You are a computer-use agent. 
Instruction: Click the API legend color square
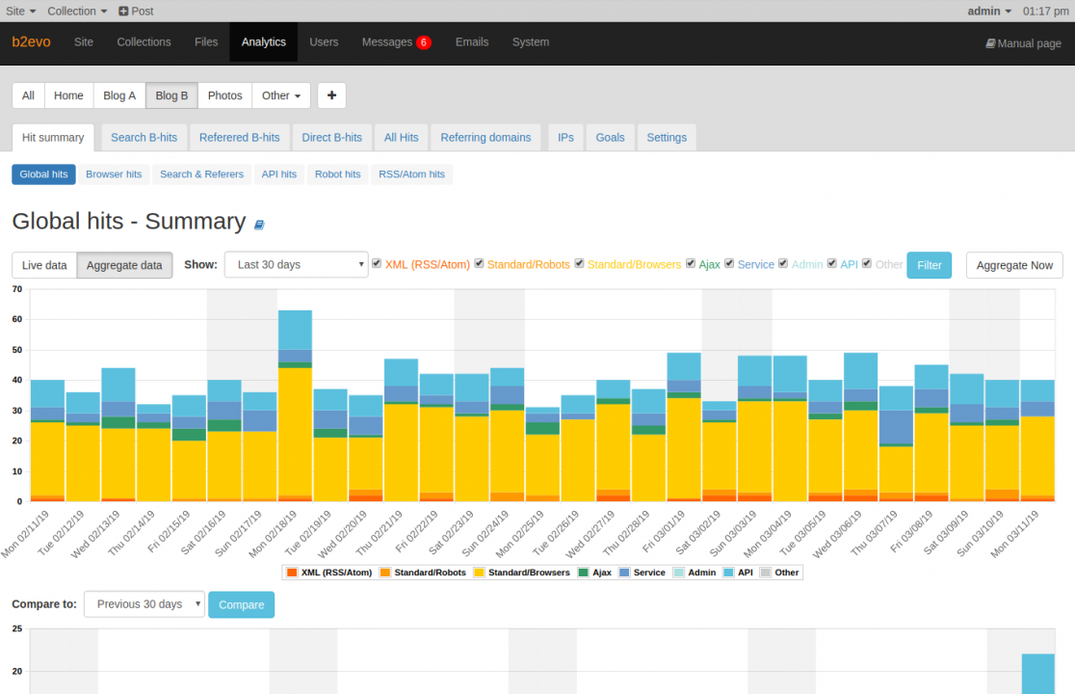tap(729, 573)
